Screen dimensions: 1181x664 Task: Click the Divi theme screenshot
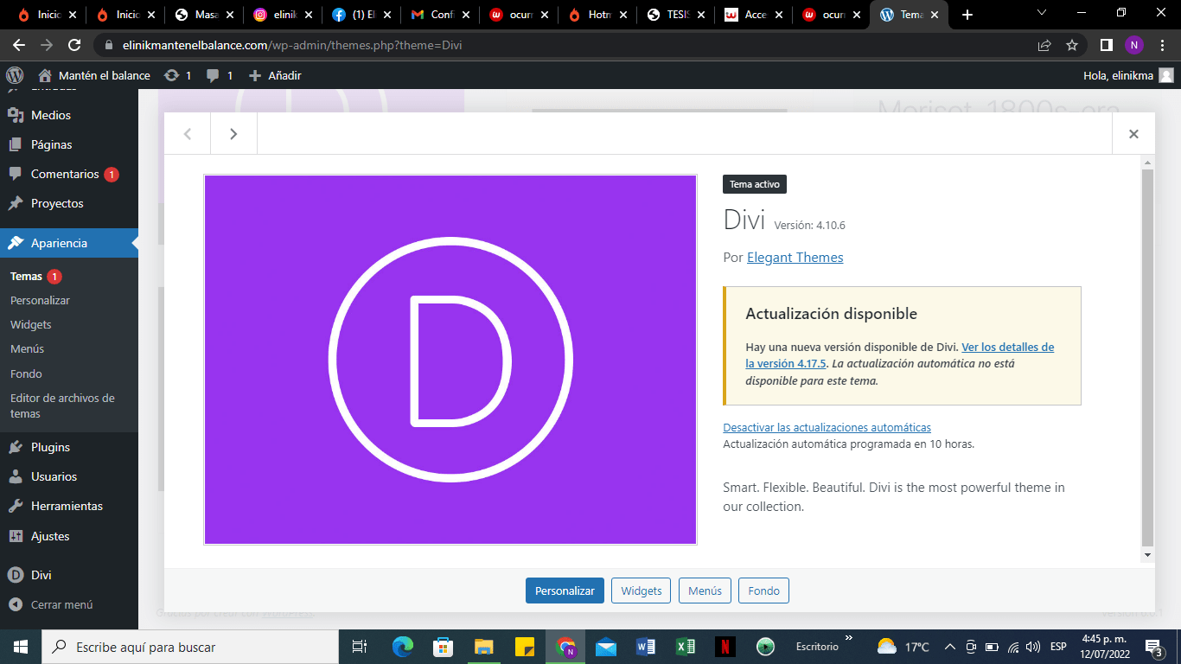click(450, 360)
